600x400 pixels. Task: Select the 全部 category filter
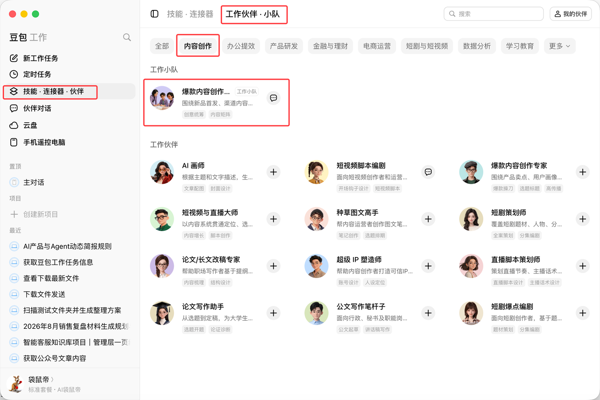pyautogui.click(x=162, y=46)
